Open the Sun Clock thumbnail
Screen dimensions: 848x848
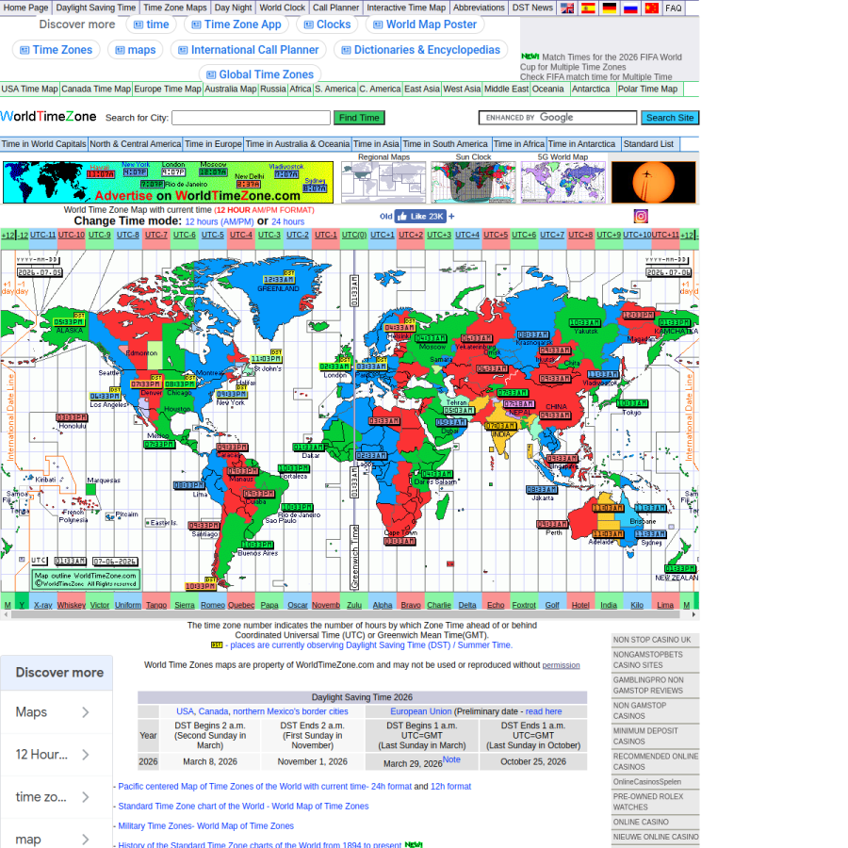[473, 182]
